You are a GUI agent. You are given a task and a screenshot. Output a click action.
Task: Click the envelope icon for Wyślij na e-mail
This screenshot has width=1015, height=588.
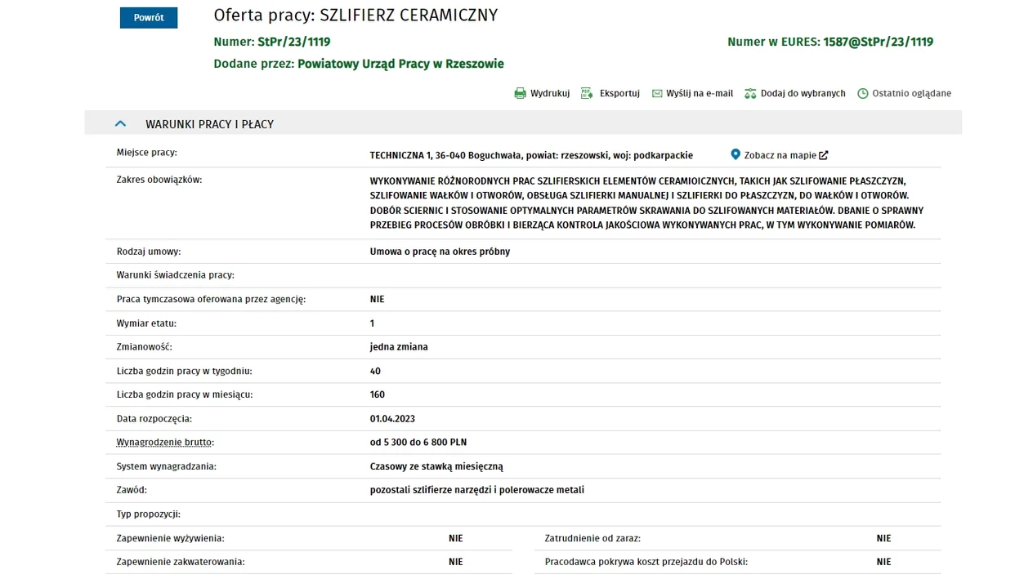pos(657,94)
